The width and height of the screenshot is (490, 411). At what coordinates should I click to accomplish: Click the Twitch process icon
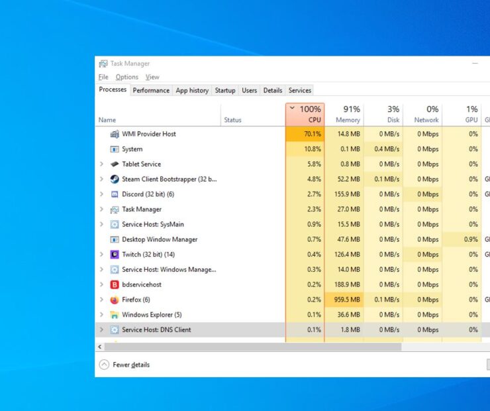pyautogui.click(x=115, y=255)
